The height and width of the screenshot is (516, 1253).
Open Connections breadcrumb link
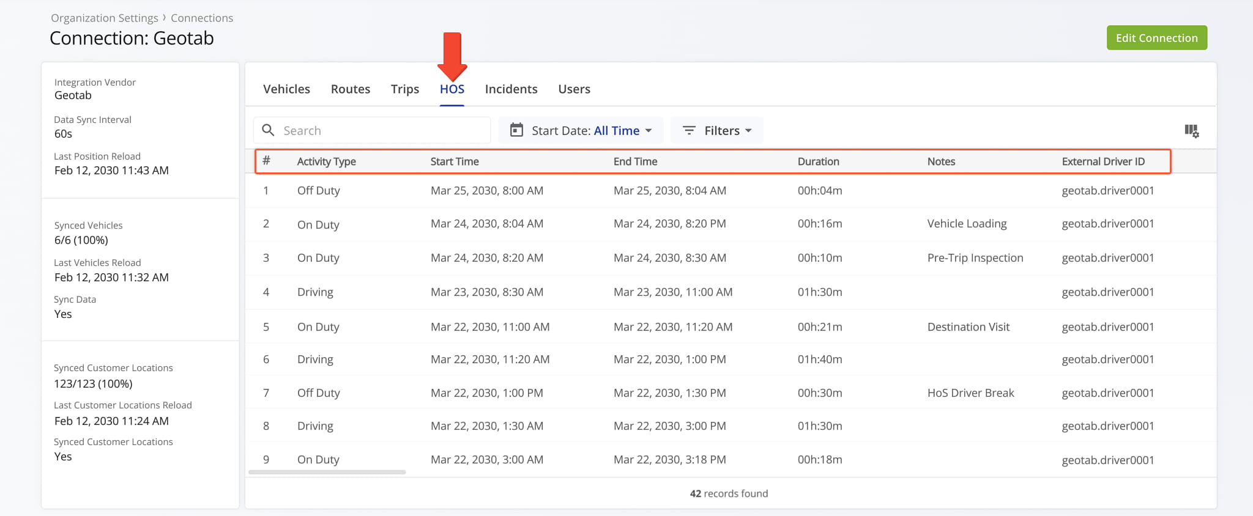202,18
